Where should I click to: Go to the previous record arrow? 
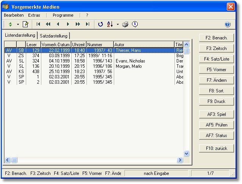[x=58, y=24]
